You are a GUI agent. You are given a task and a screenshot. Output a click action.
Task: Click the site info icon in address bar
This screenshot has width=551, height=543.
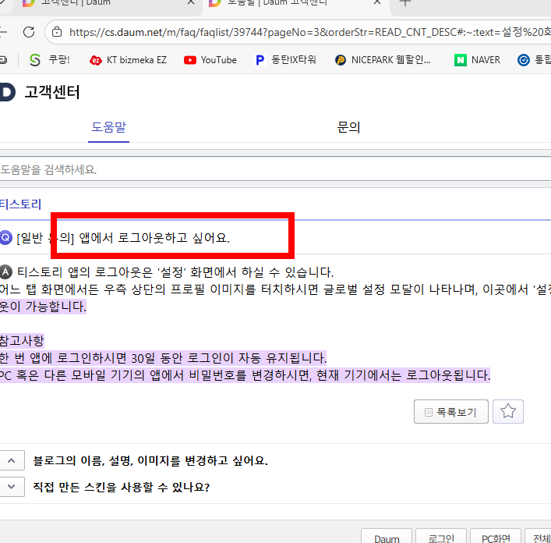click(57, 32)
